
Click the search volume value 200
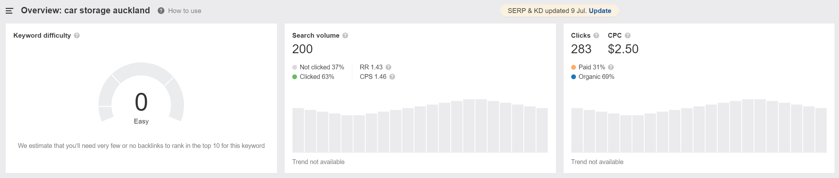coord(302,49)
